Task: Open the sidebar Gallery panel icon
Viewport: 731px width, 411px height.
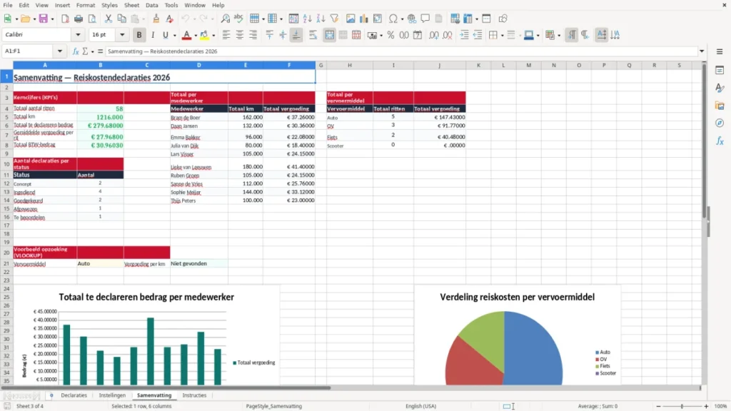Action: click(720, 106)
